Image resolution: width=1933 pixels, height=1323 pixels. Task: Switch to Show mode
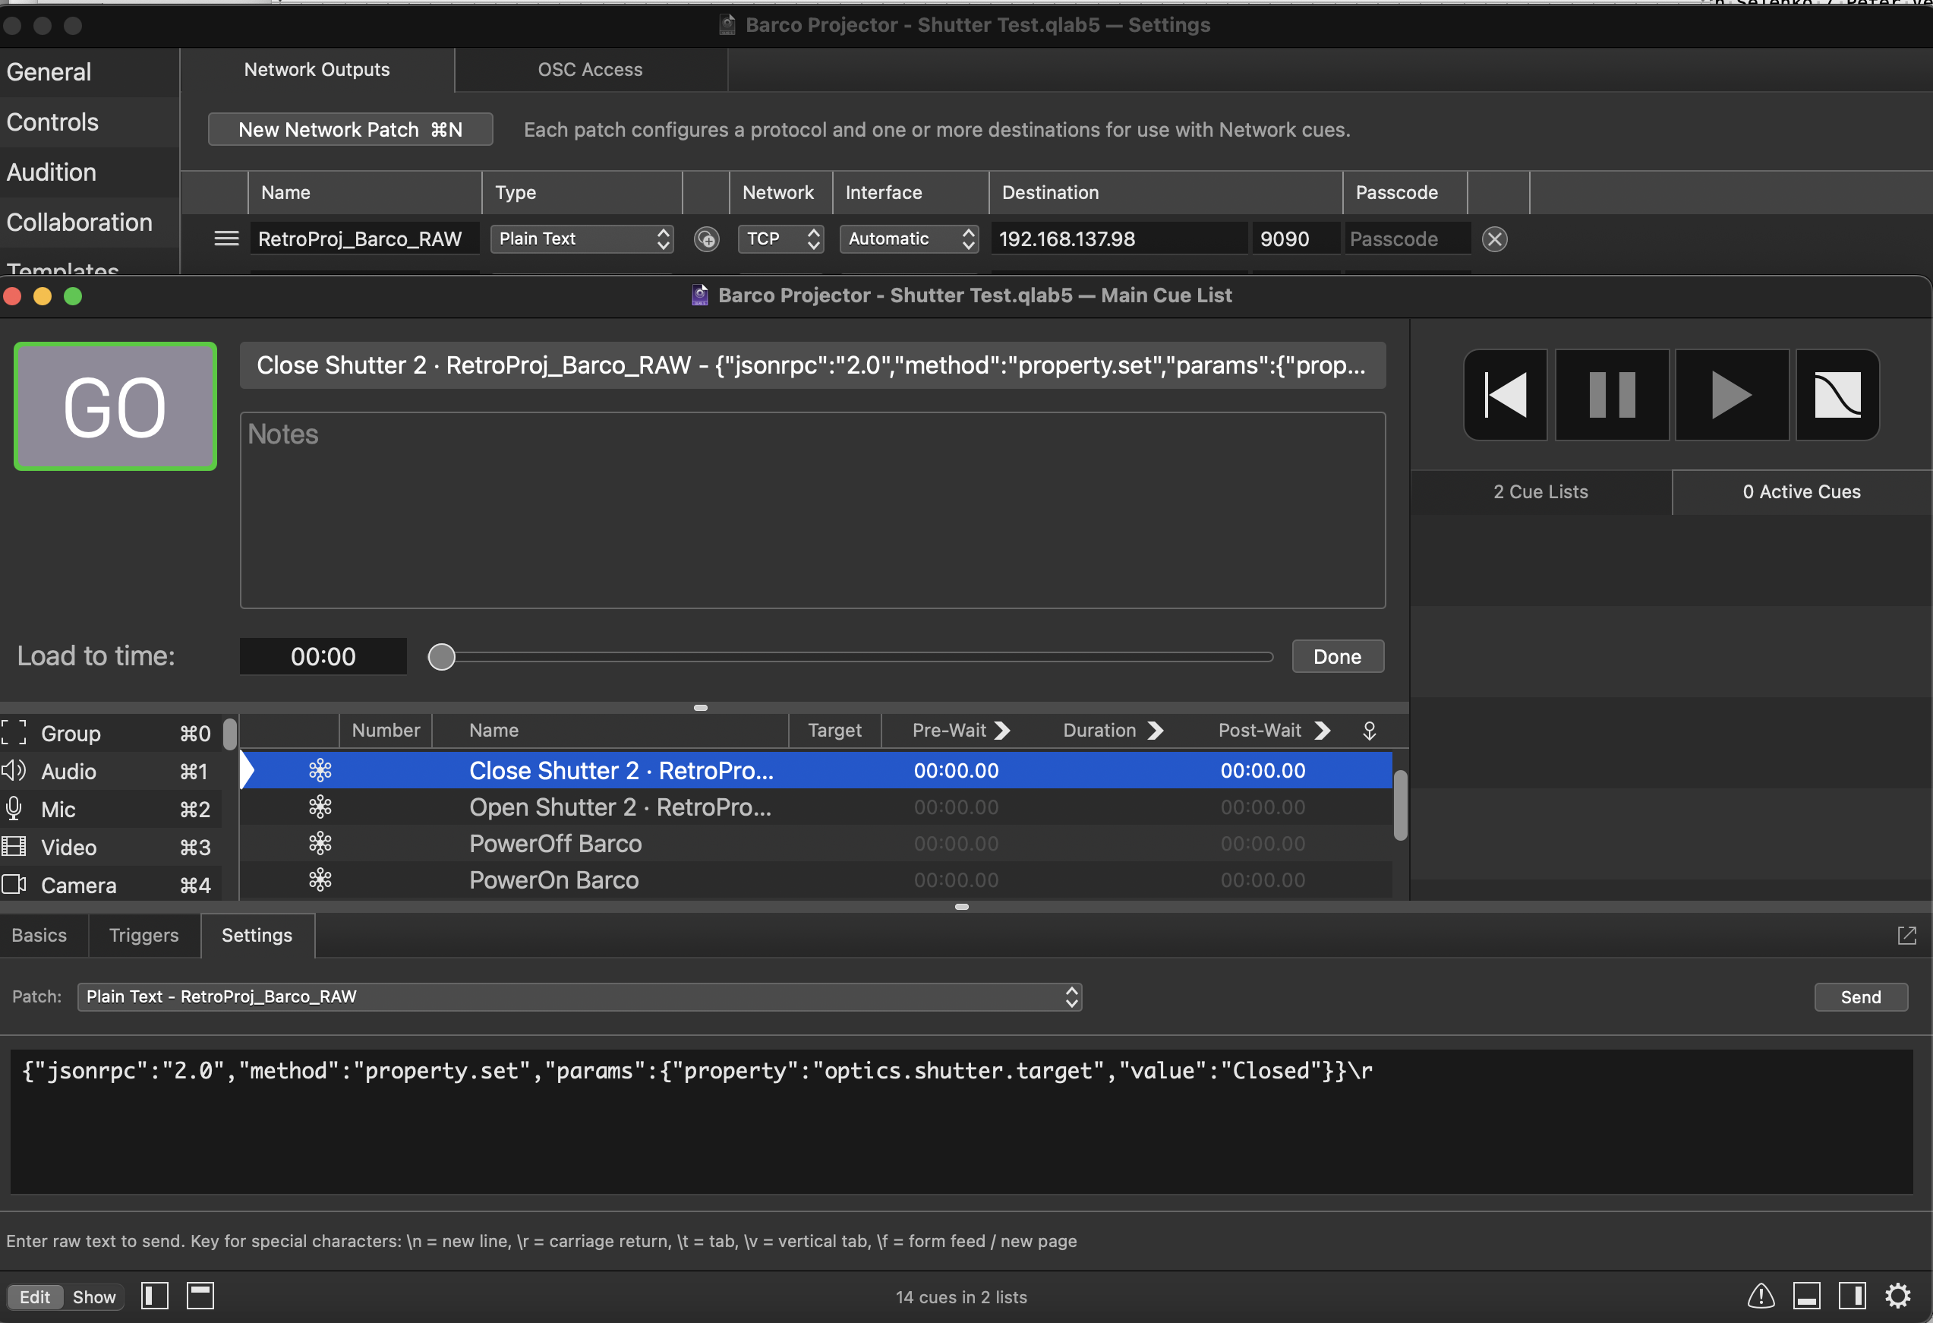pos(94,1296)
